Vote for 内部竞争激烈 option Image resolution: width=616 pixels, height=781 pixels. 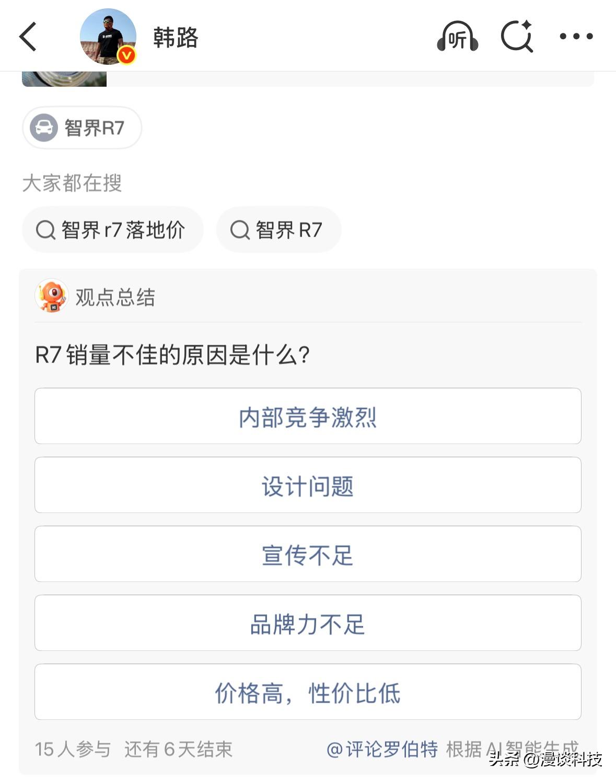point(308,416)
